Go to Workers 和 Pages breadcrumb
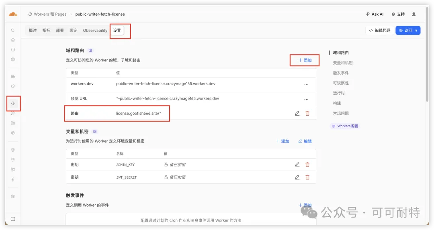 [47, 14]
